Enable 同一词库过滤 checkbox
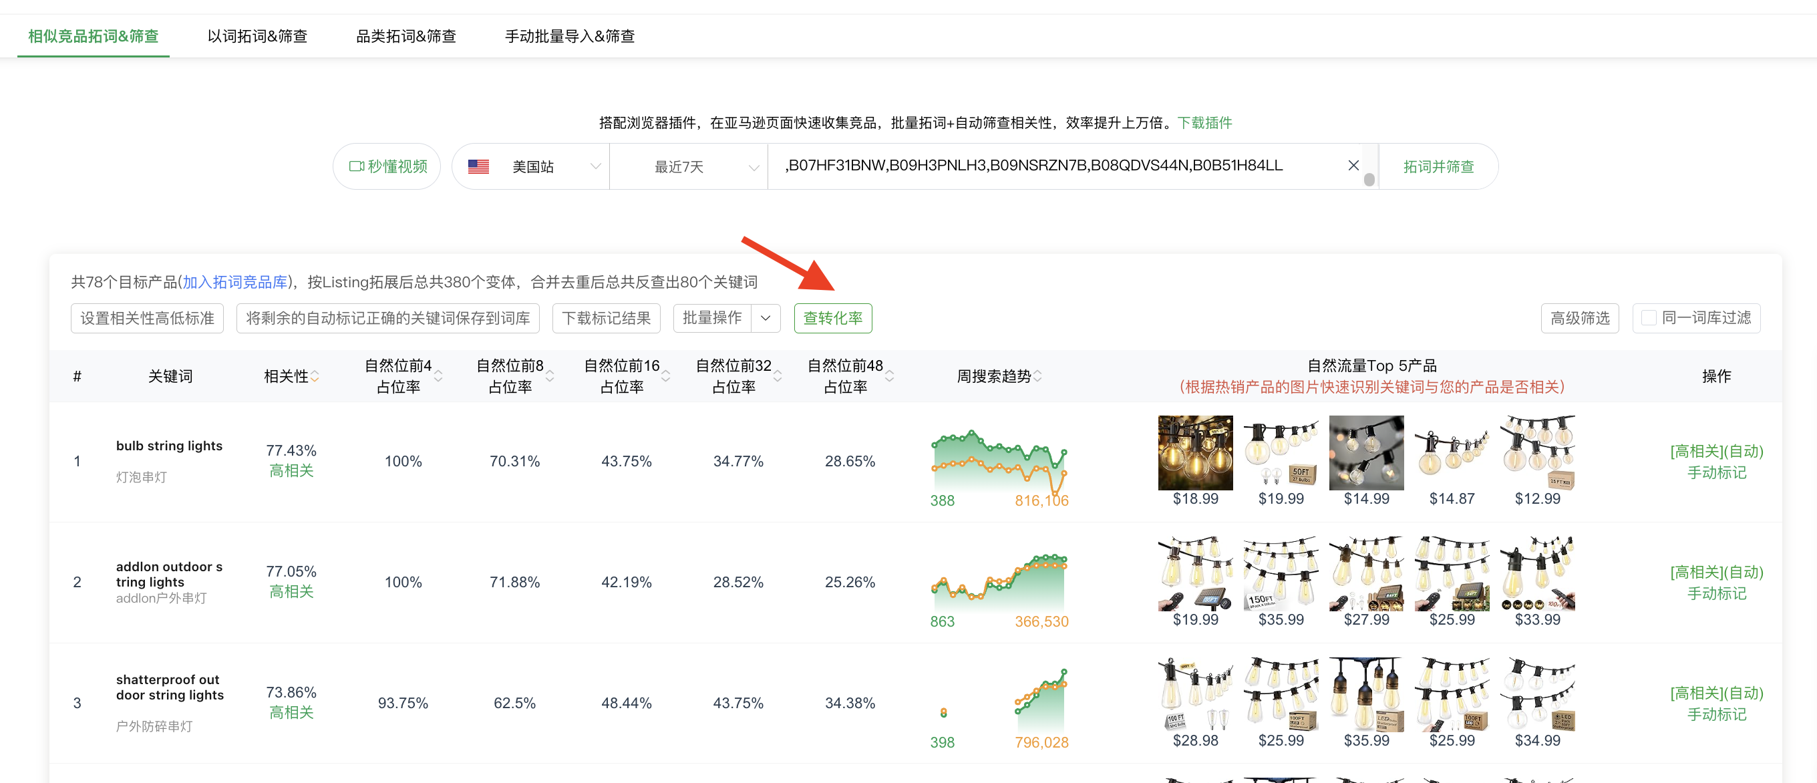Screen dimensions: 1817x783 click(x=1649, y=318)
